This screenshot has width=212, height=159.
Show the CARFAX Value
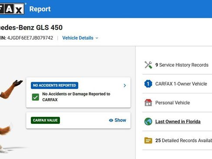pos(117,120)
